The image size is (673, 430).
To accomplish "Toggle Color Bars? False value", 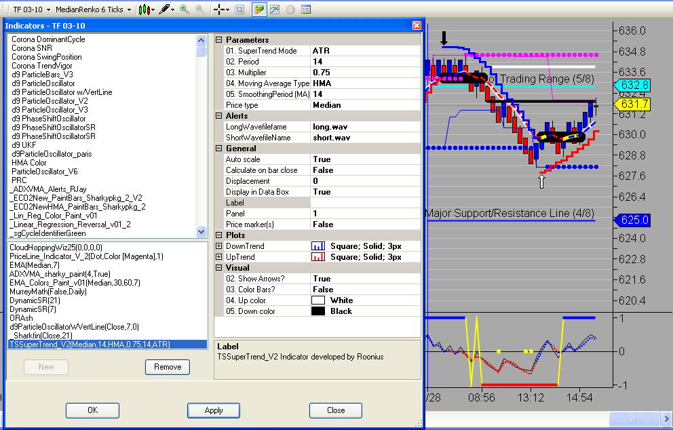I will (365, 290).
